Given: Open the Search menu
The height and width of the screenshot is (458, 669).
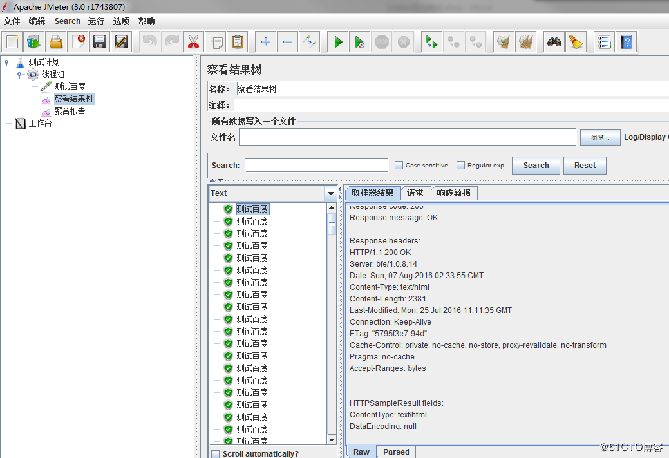Looking at the screenshot, I should point(68,21).
